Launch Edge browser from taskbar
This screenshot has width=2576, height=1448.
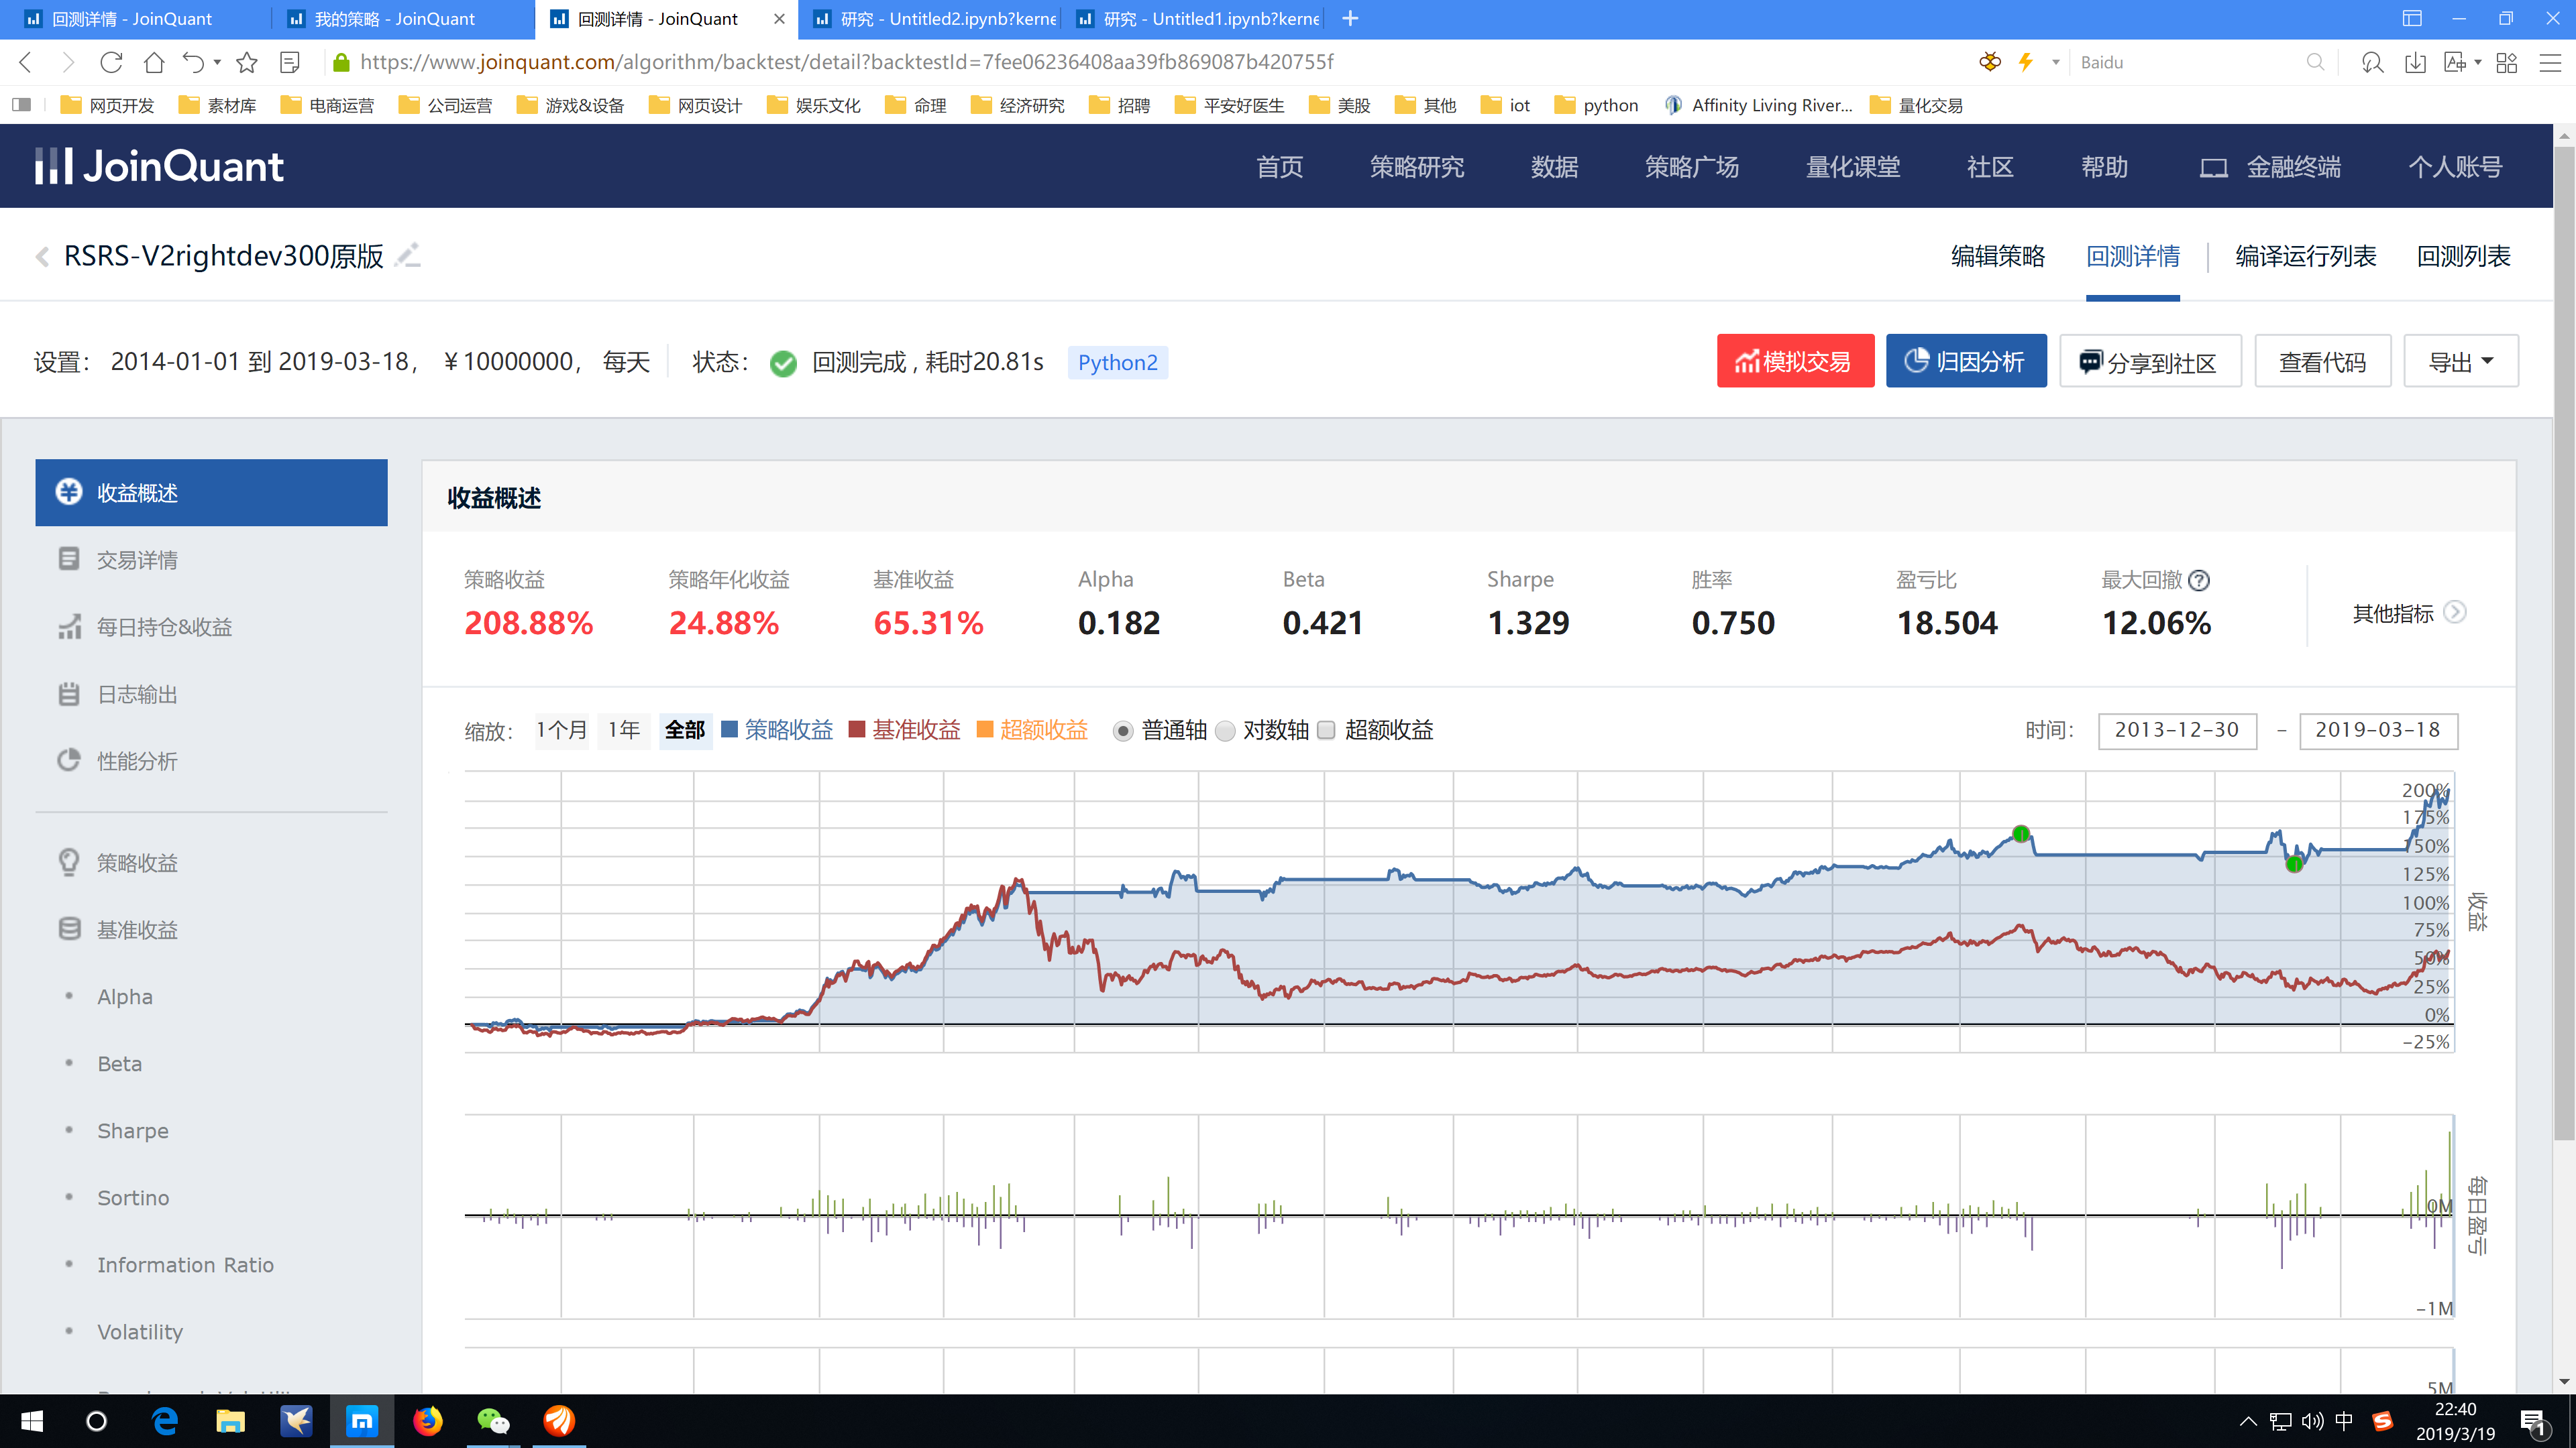pos(164,1421)
